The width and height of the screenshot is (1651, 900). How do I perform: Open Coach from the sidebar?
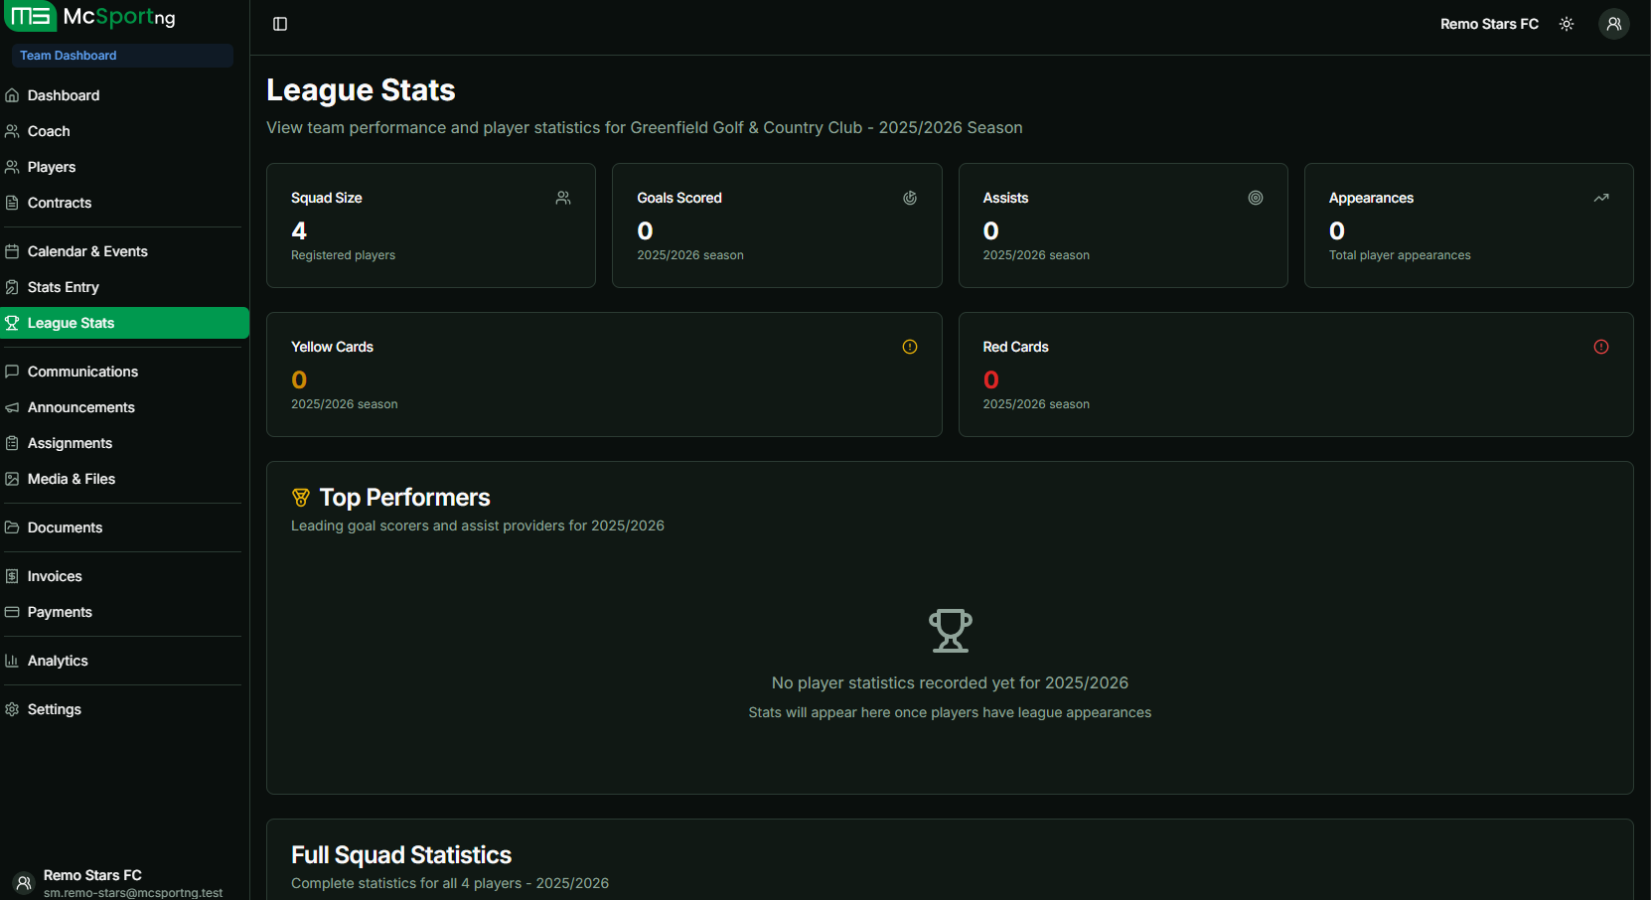click(x=49, y=130)
